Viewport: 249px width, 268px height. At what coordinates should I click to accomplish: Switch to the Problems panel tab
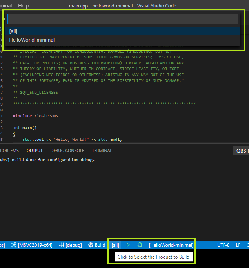coord(9,151)
